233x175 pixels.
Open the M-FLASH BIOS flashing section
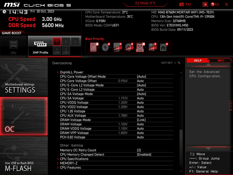coord(24,155)
